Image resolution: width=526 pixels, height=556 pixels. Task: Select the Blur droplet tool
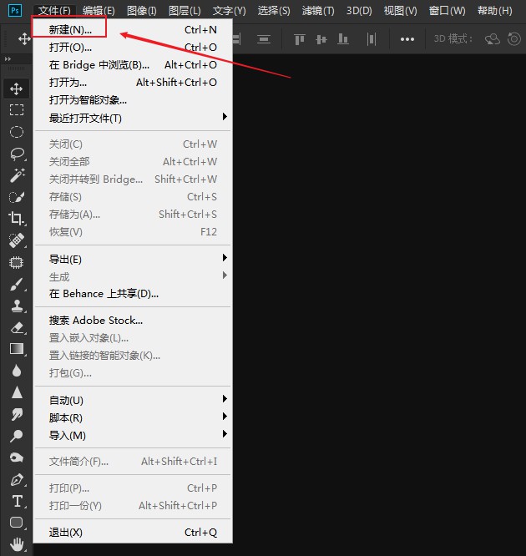(x=17, y=371)
